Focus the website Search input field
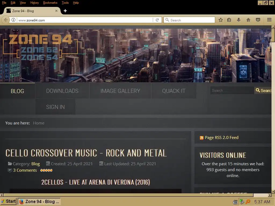Viewport: 275px width, 206px height. pos(232,90)
